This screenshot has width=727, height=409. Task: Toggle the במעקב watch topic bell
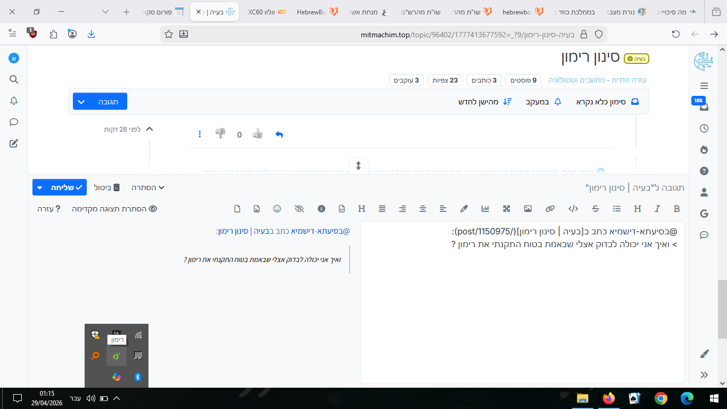tap(543, 101)
